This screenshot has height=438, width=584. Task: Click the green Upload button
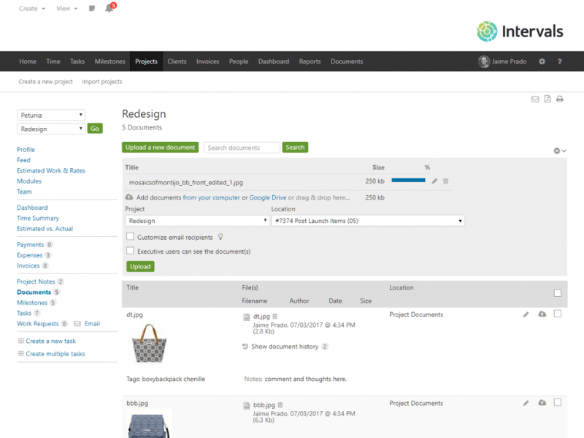(x=140, y=266)
